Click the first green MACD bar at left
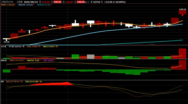 [x=6, y=71]
